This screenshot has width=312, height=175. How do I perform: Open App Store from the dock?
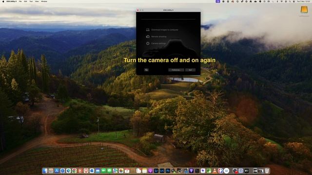[x=57, y=171]
